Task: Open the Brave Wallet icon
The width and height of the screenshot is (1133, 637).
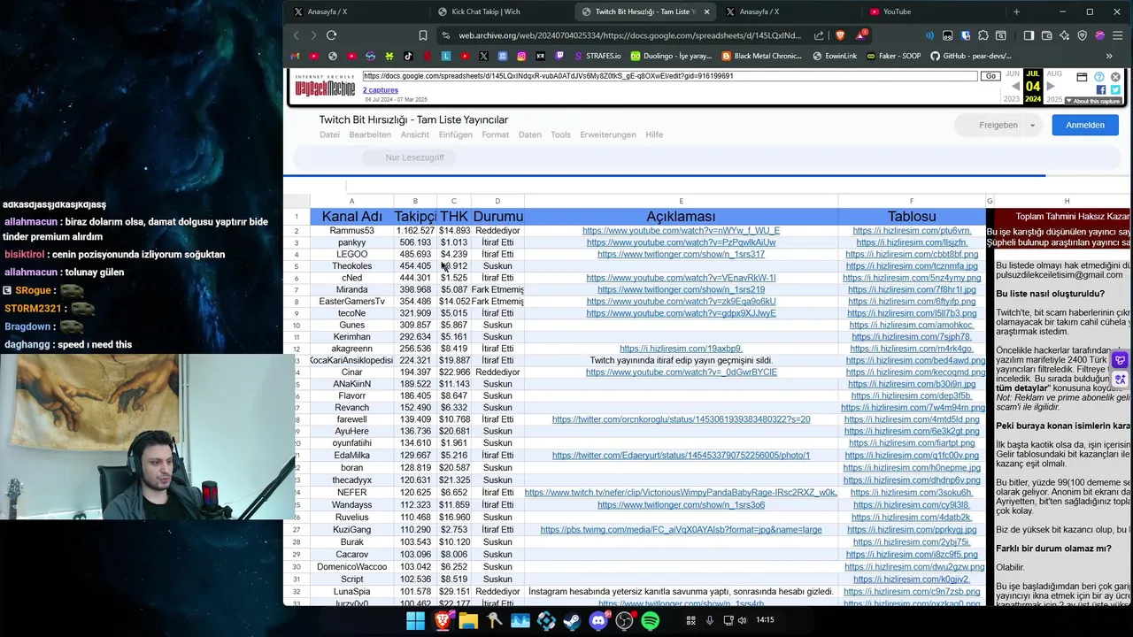Action: [x=1047, y=35]
